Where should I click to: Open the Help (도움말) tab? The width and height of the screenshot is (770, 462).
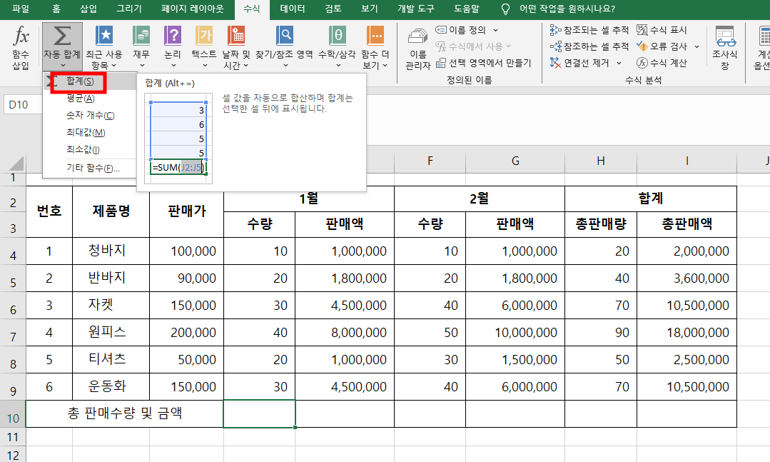point(467,9)
